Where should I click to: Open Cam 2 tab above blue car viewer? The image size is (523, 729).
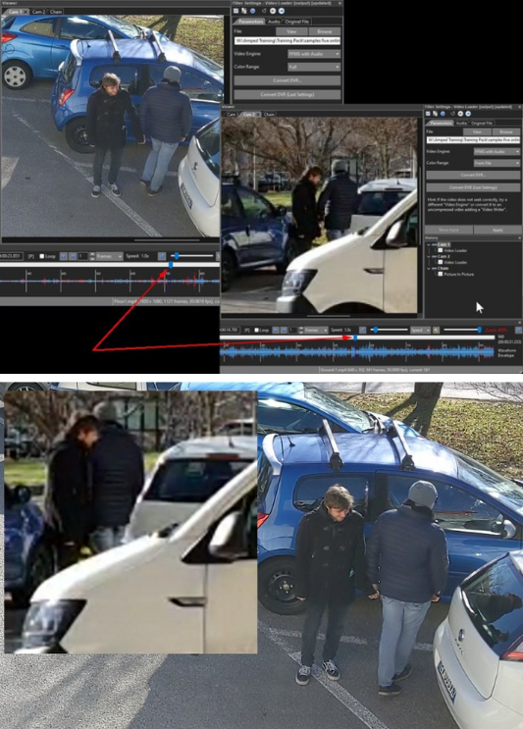click(x=39, y=12)
